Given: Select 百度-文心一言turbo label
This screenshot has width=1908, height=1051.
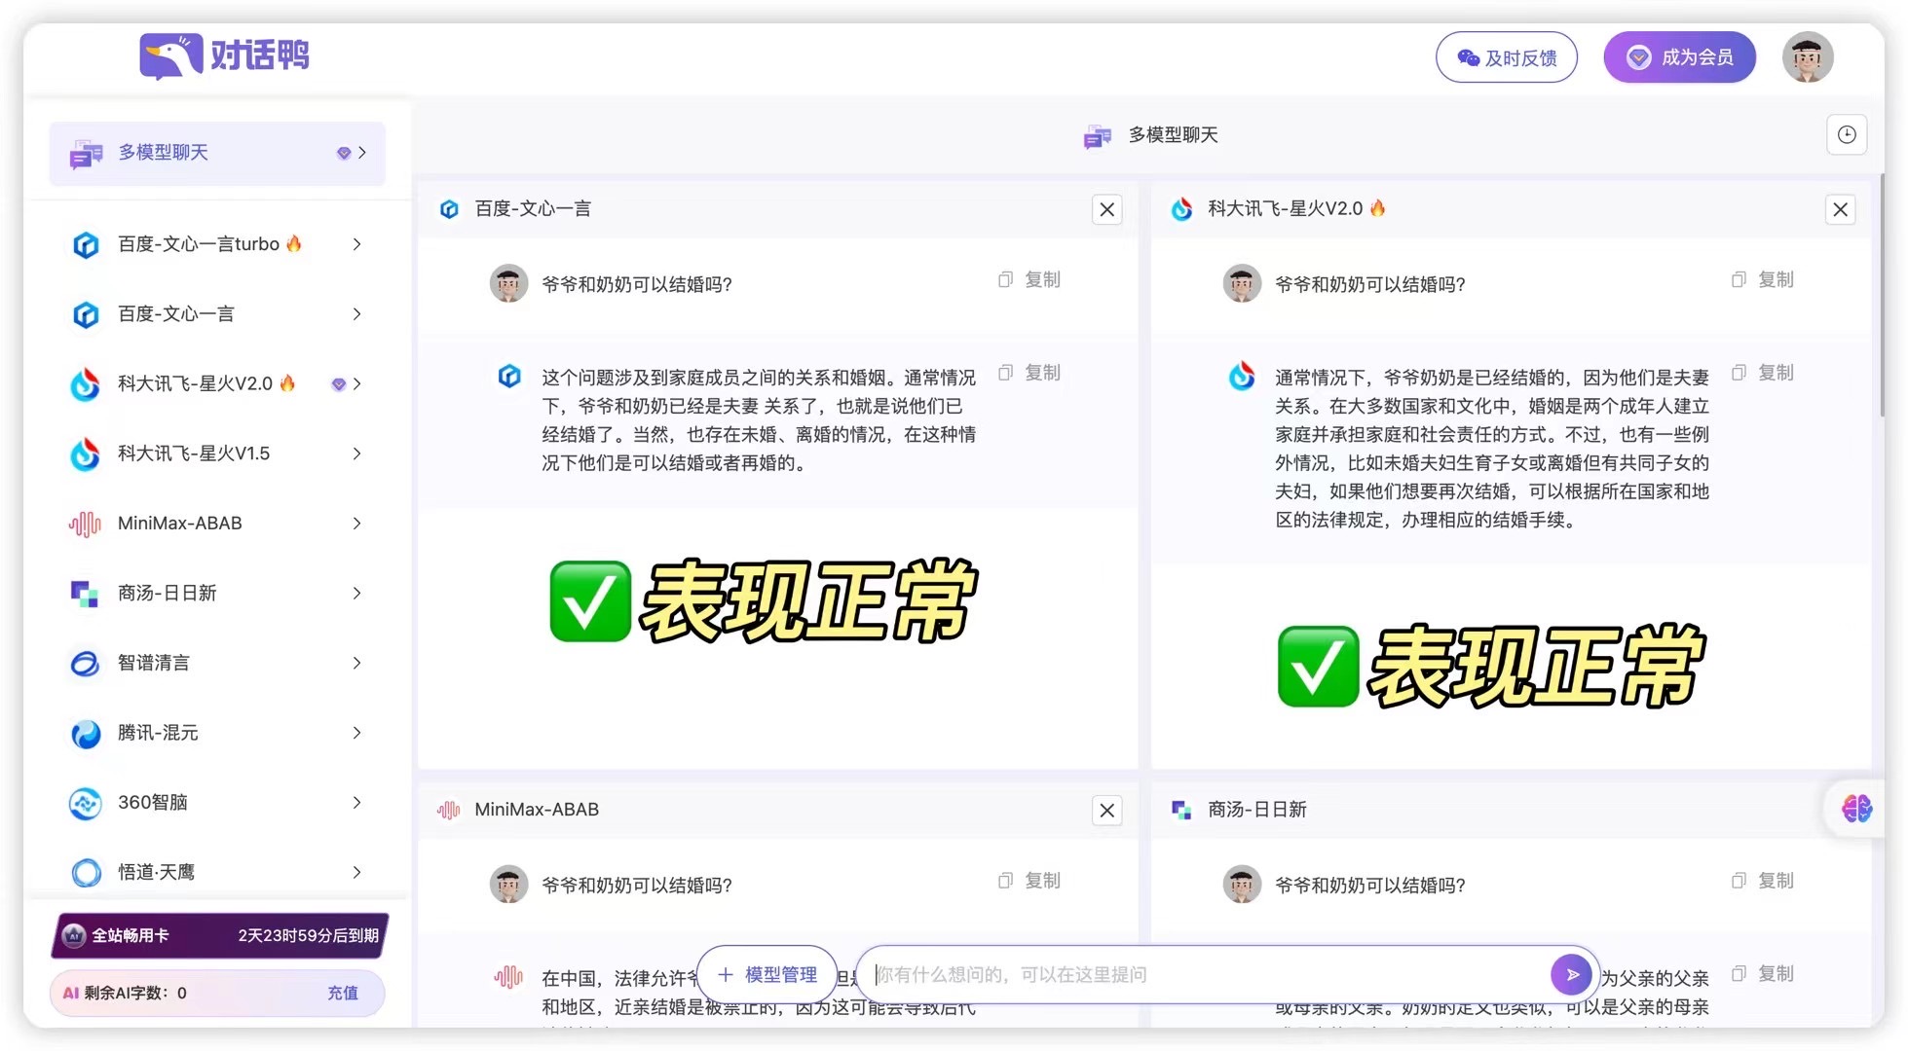Looking at the screenshot, I should [x=199, y=244].
